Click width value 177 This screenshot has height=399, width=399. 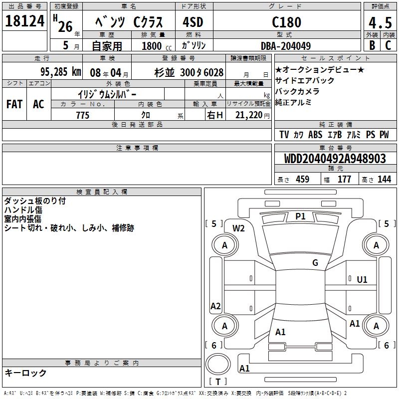click(x=344, y=179)
